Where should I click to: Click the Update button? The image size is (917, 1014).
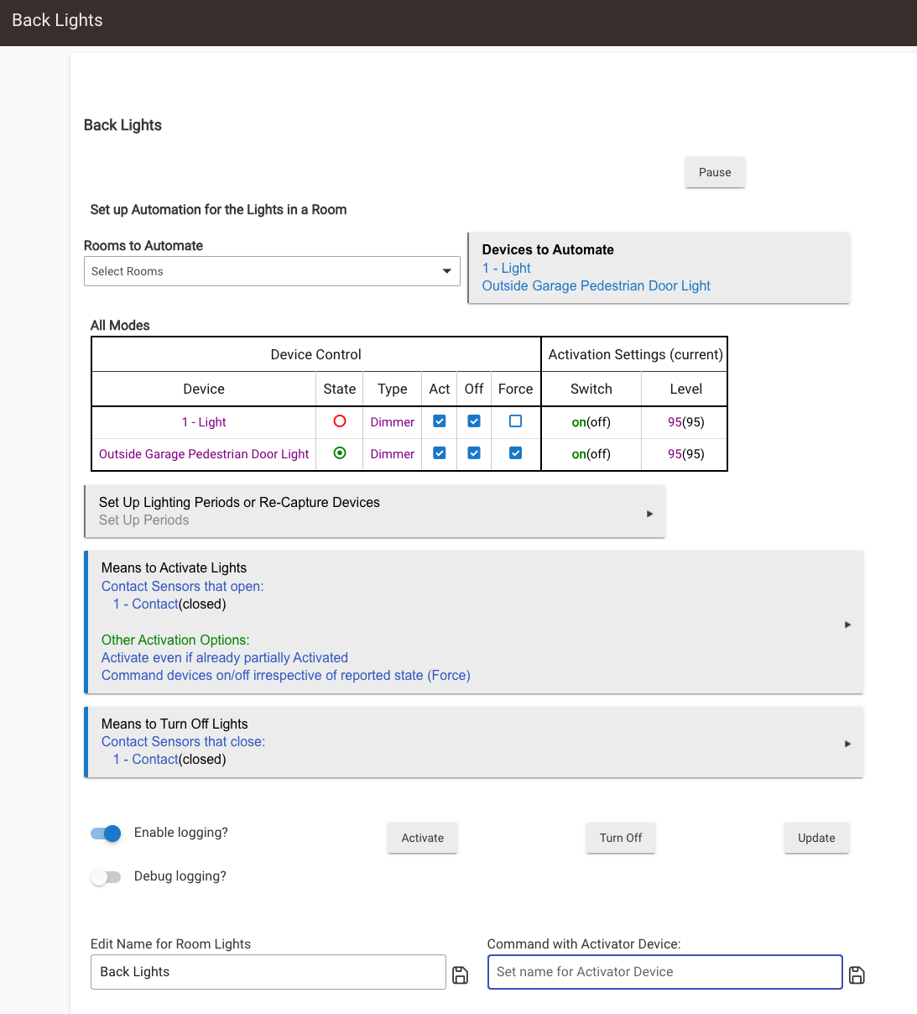point(816,838)
